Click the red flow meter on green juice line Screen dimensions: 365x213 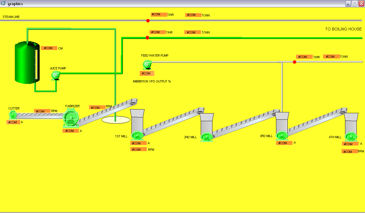[147, 38]
